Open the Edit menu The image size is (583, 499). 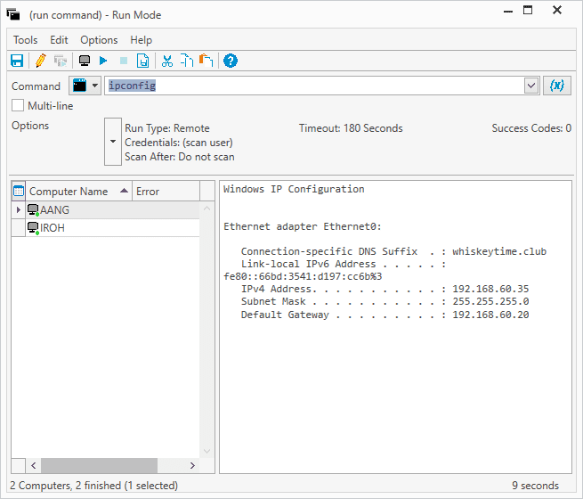pyautogui.click(x=59, y=40)
